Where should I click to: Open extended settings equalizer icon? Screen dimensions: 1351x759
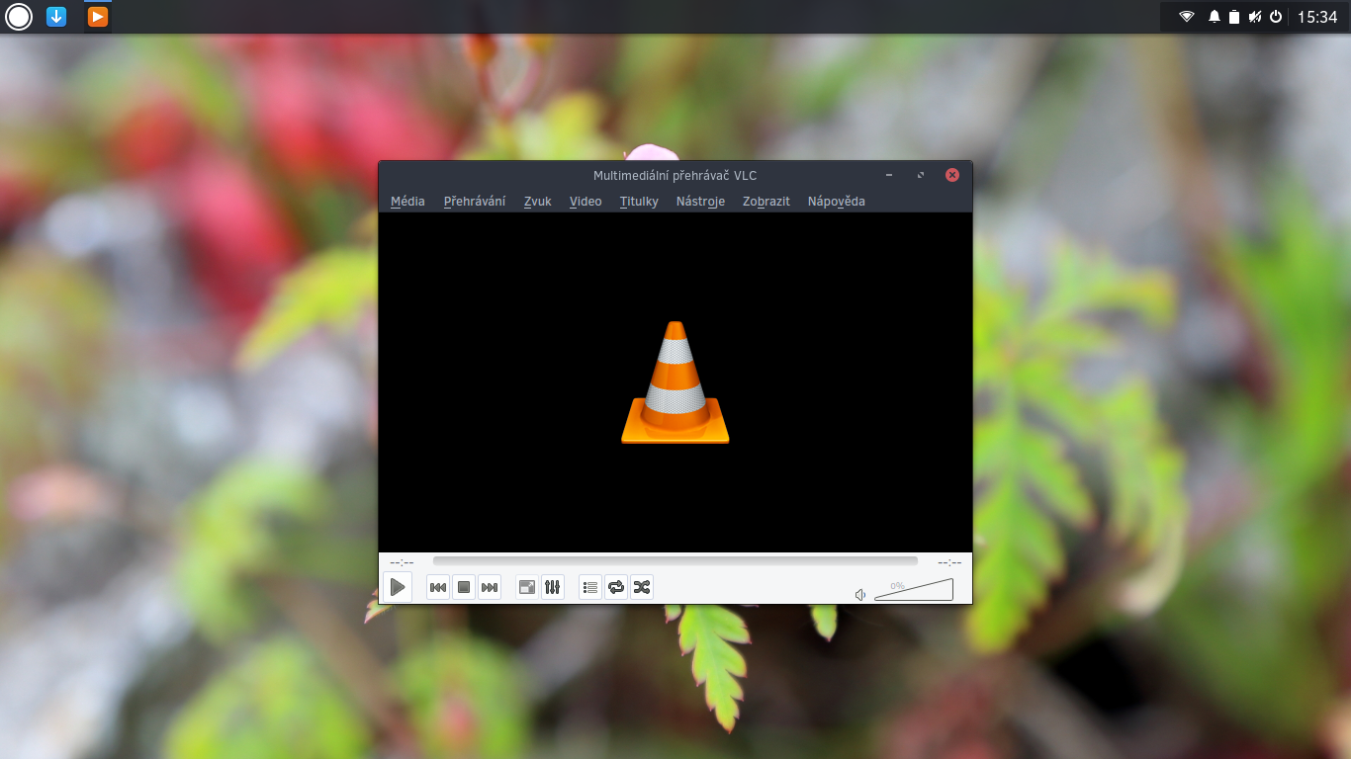pos(553,587)
